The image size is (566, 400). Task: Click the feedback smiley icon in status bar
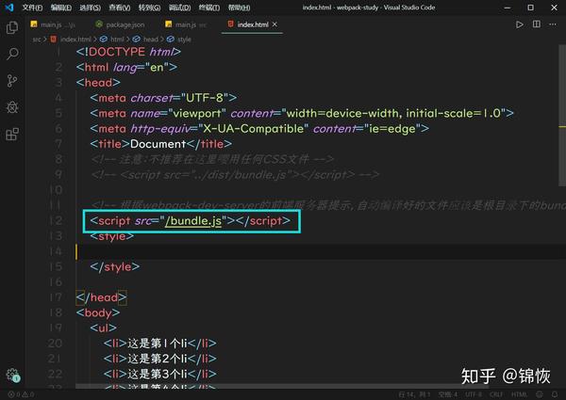[x=540, y=394]
